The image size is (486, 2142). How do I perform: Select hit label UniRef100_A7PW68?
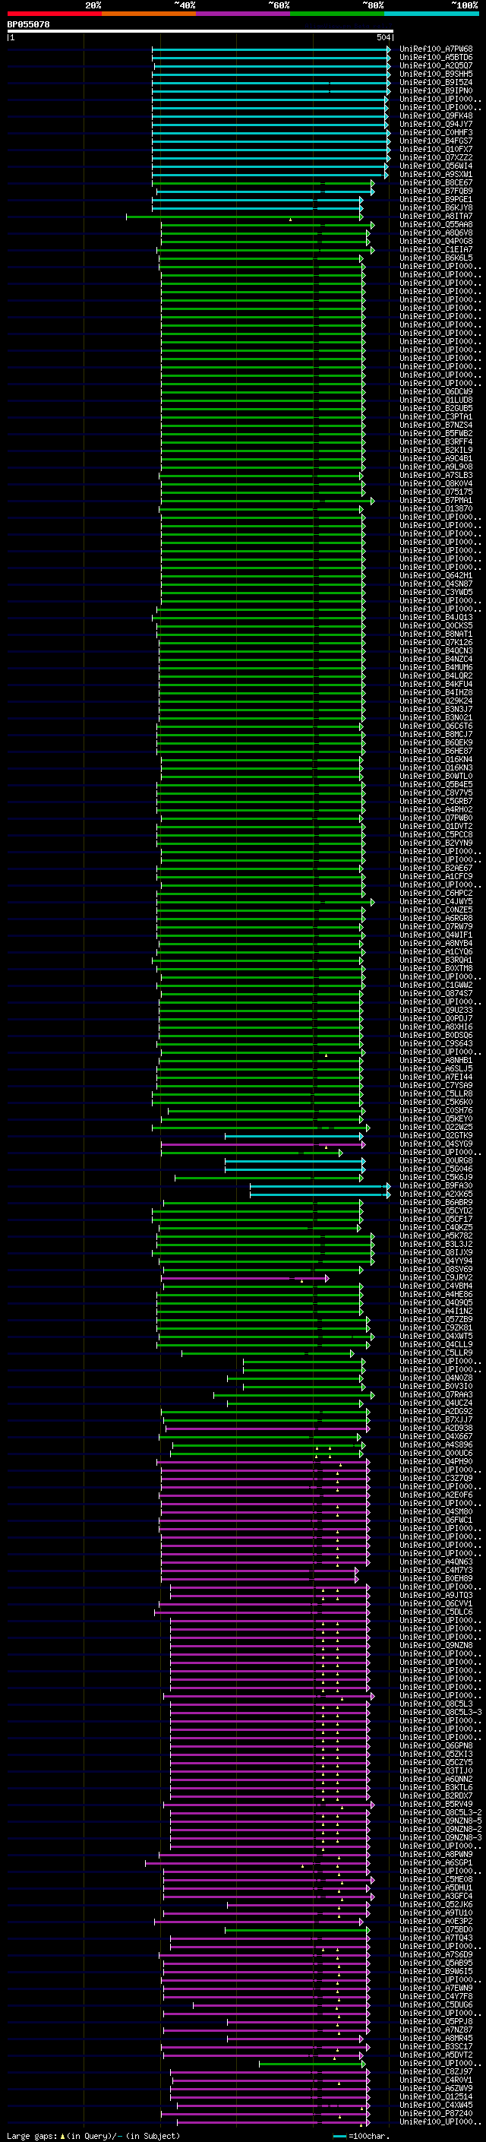pyautogui.click(x=436, y=49)
